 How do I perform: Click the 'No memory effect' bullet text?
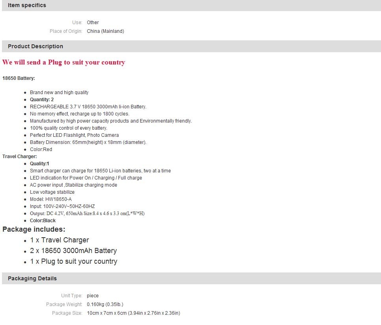pyautogui.click(x=79, y=114)
